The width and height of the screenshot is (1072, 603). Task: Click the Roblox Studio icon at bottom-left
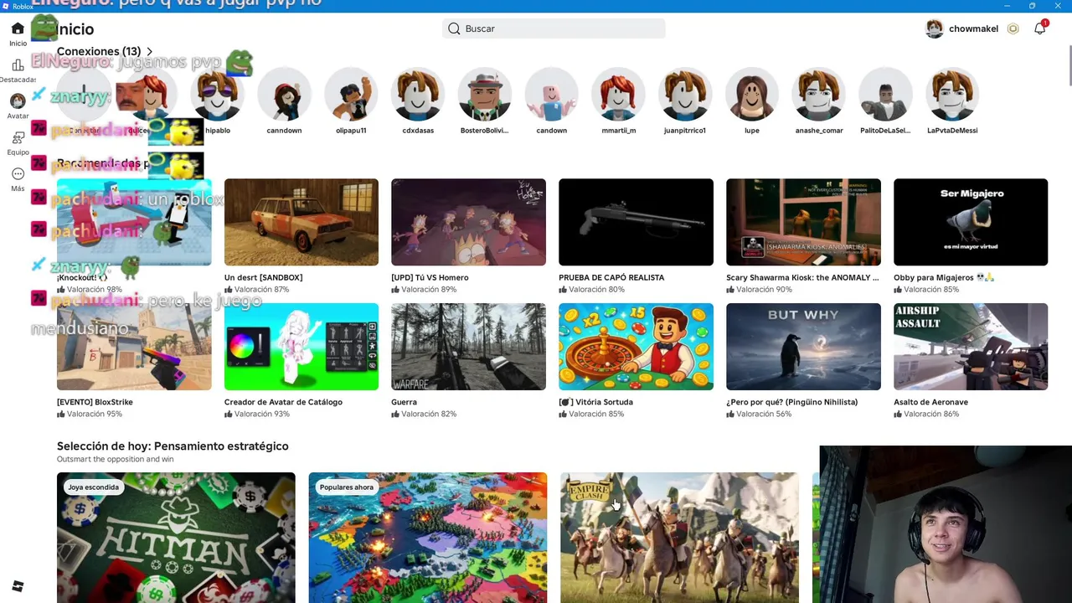[x=18, y=586]
